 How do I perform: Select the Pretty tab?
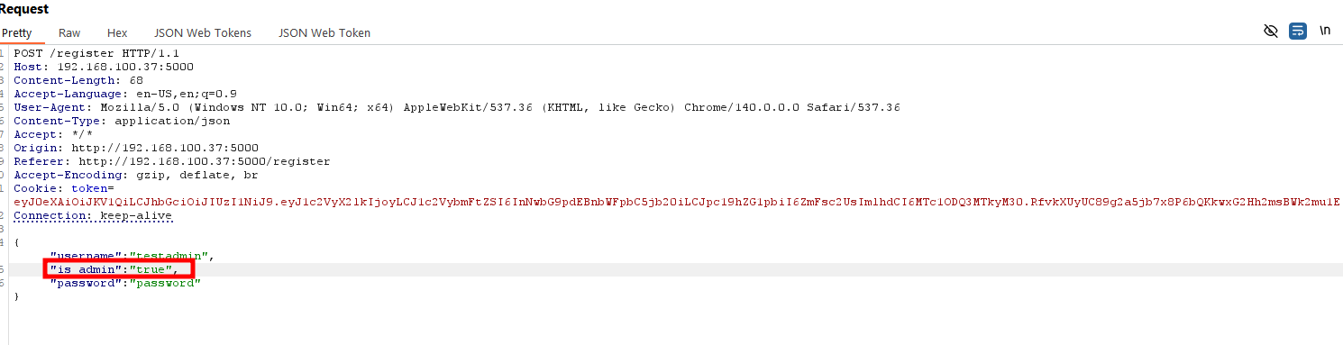(x=16, y=32)
